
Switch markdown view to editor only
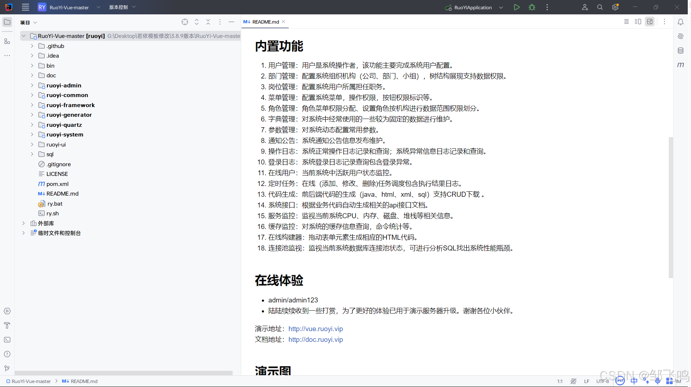coord(627,22)
